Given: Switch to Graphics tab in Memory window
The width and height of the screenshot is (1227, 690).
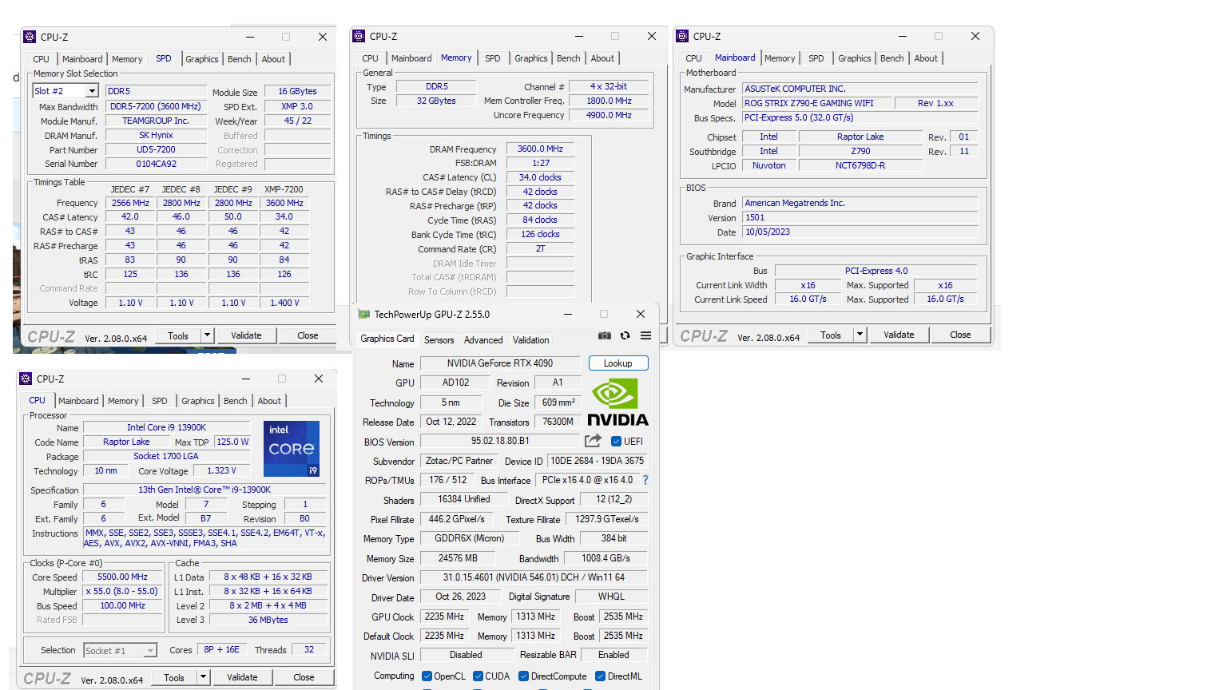Looking at the screenshot, I should coord(530,58).
